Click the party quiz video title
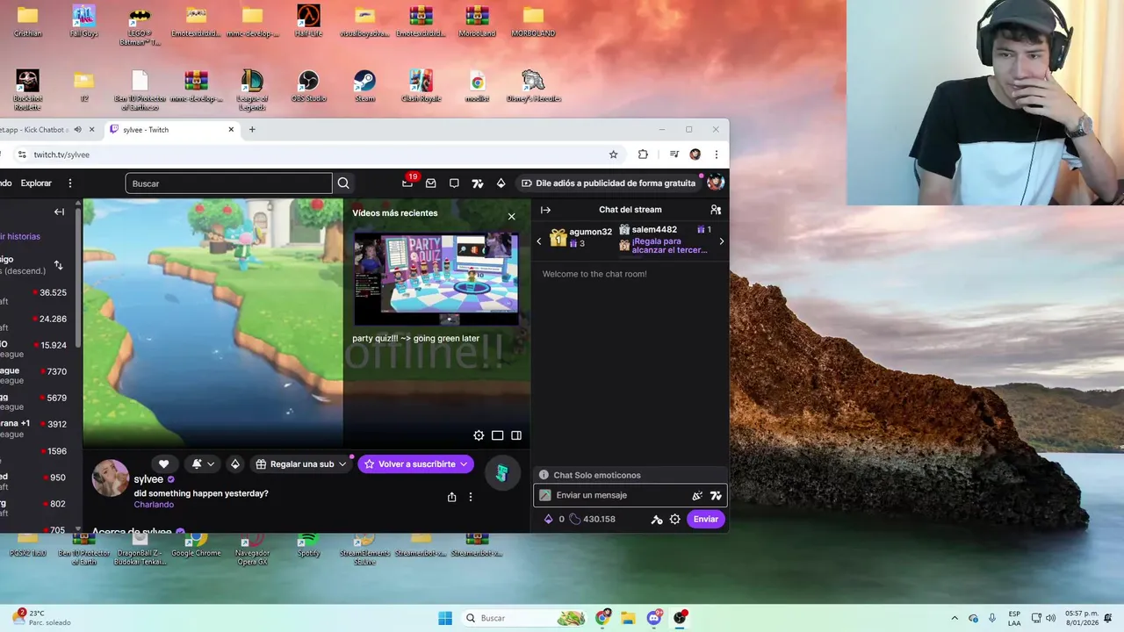The height and width of the screenshot is (632, 1124). click(415, 339)
